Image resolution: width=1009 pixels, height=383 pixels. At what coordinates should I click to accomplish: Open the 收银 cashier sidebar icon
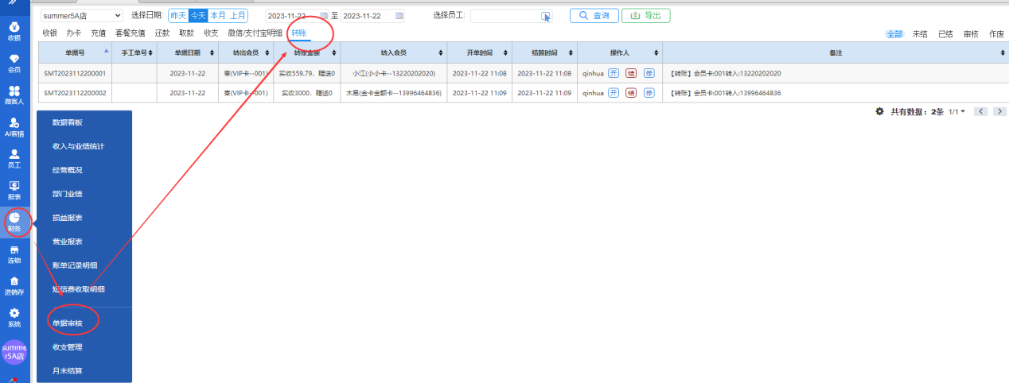tap(14, 31)
